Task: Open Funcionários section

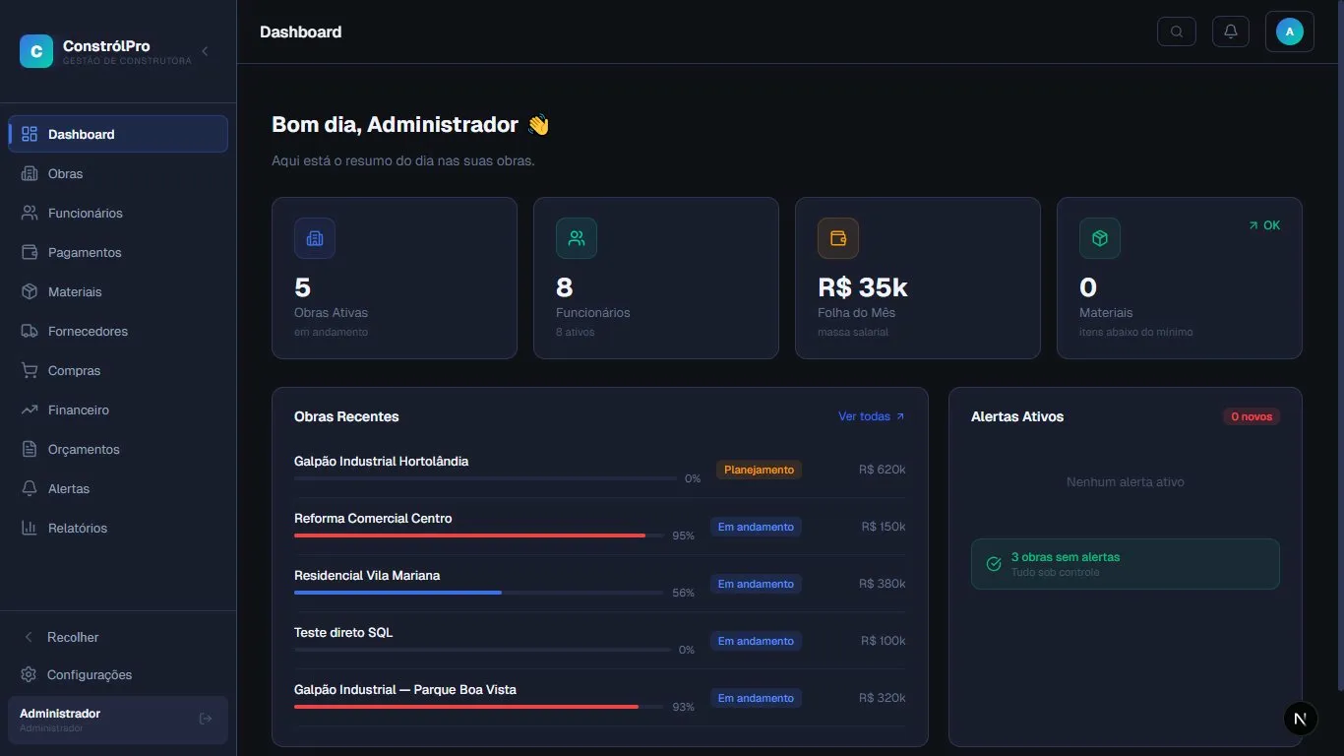Action: [x=118, y=213]
